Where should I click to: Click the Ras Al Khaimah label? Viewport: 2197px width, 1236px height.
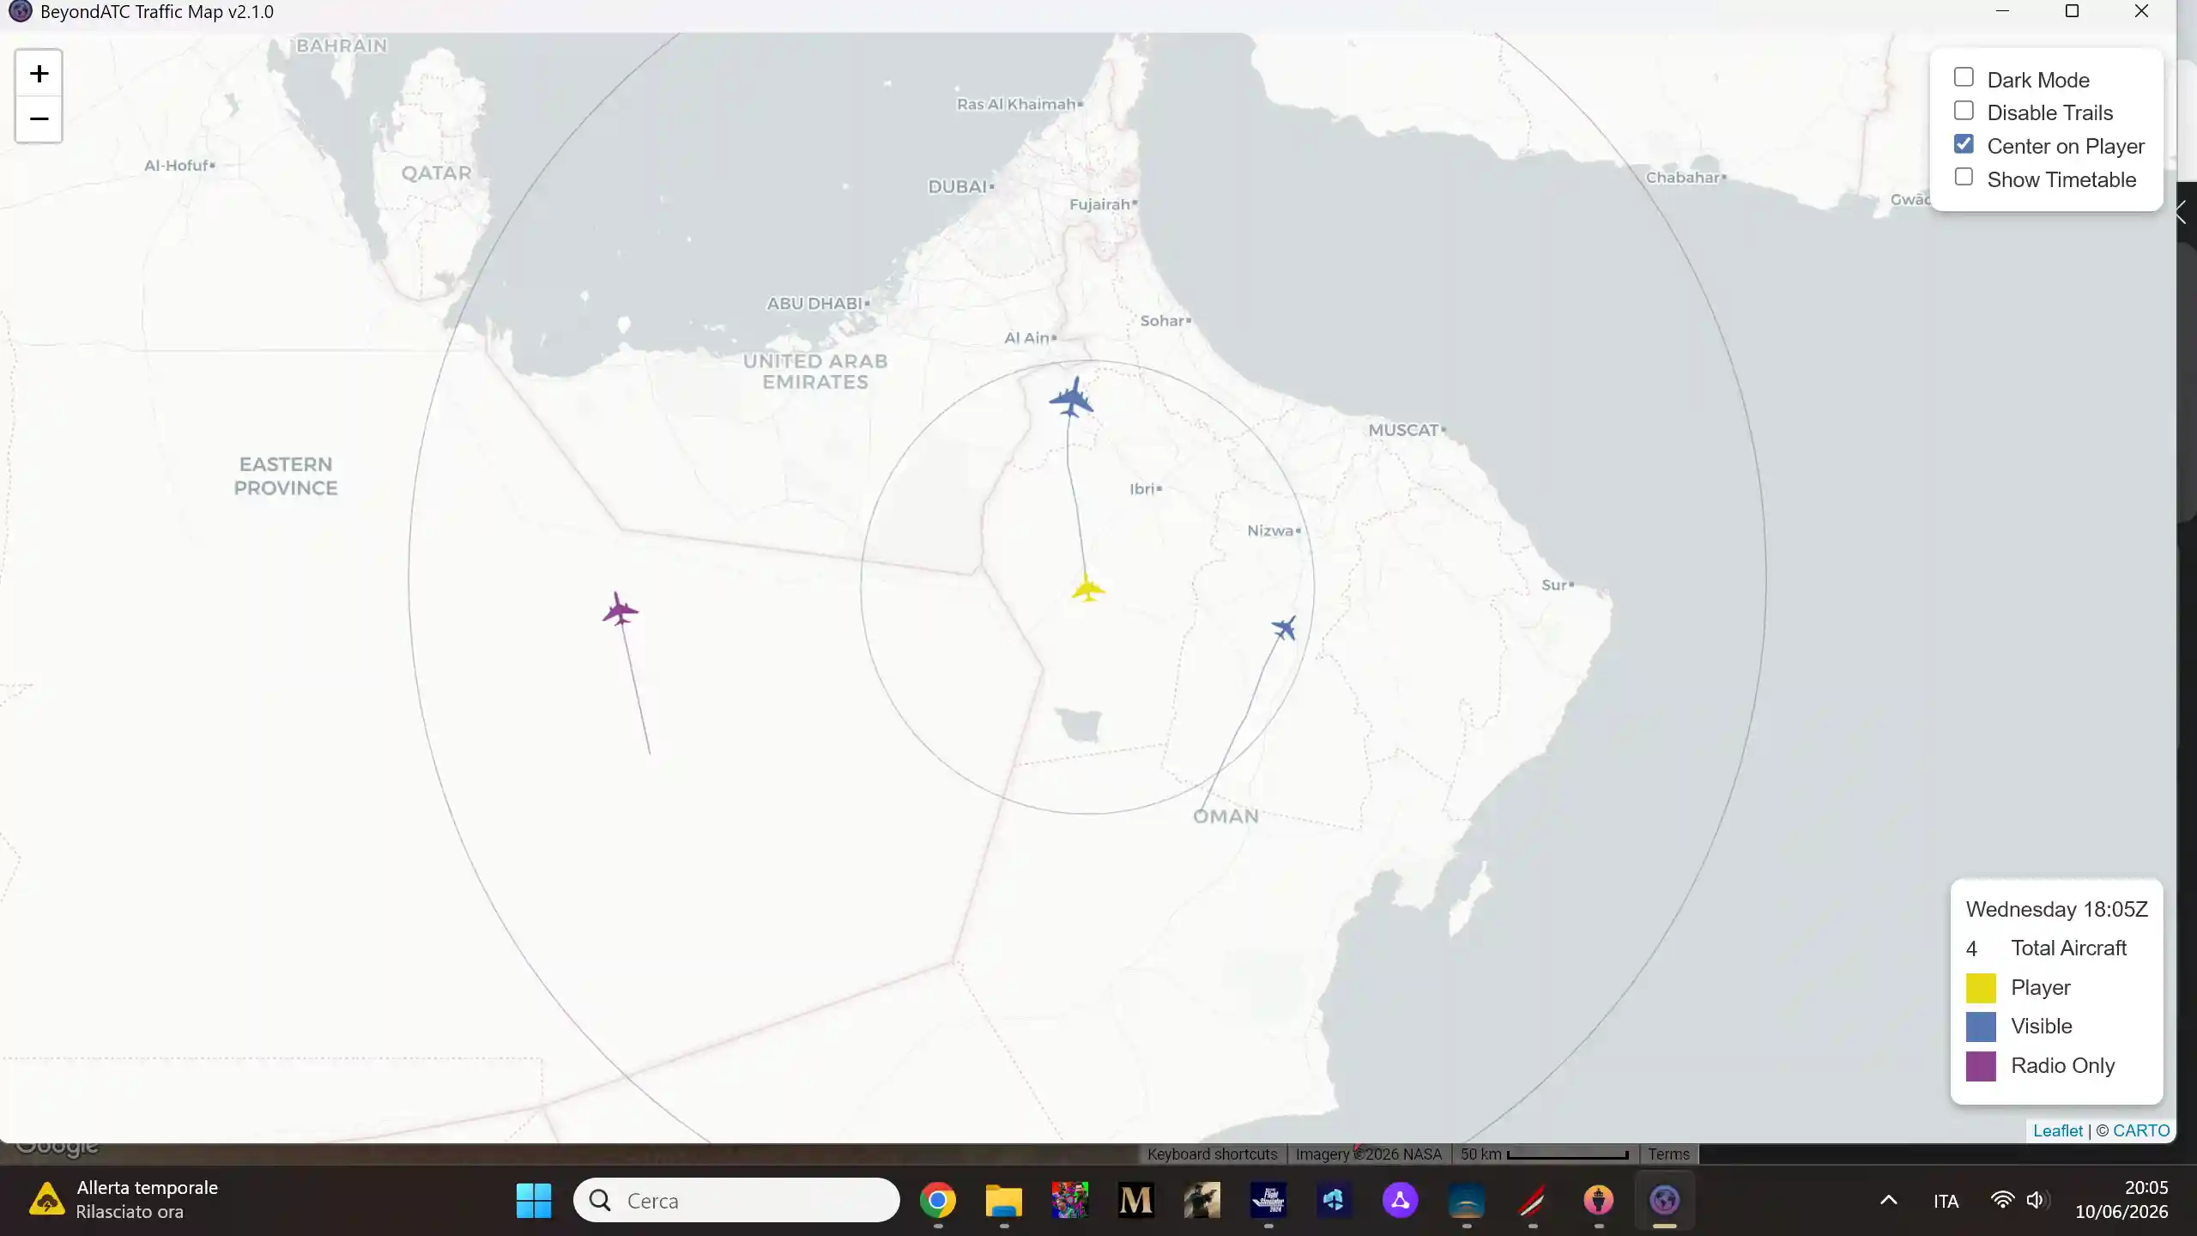(1016, 104)
